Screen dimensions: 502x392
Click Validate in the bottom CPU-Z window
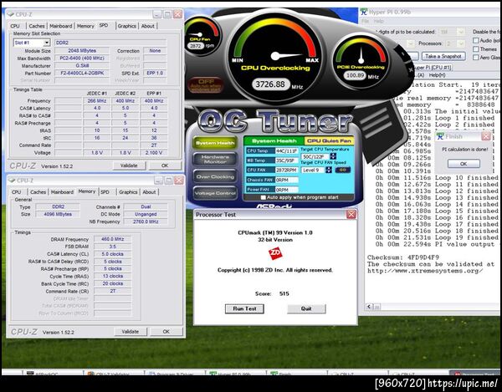pos(131,332)
